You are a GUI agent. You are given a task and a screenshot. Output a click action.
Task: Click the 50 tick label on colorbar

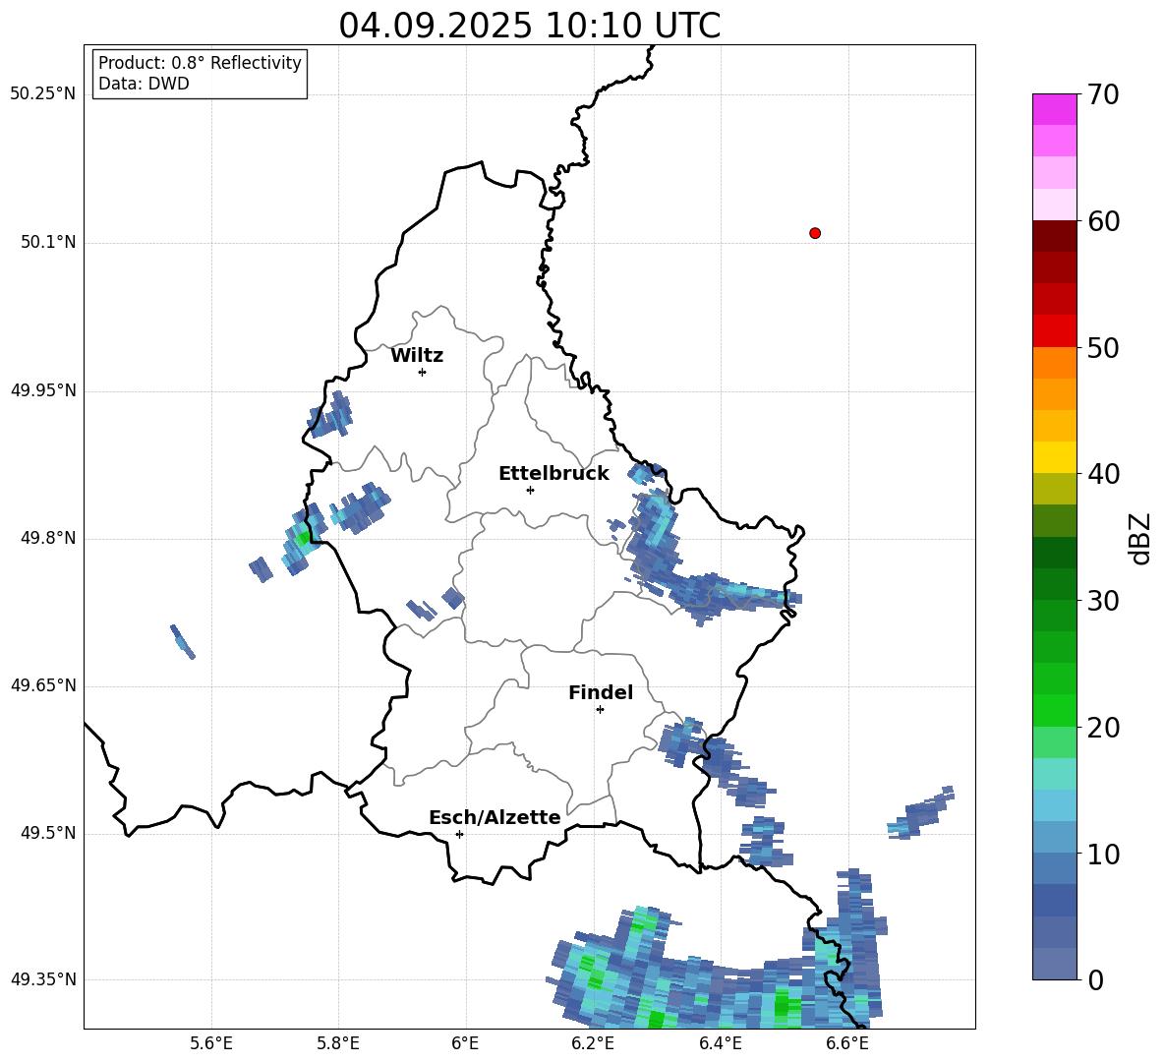pos(1103,347)
